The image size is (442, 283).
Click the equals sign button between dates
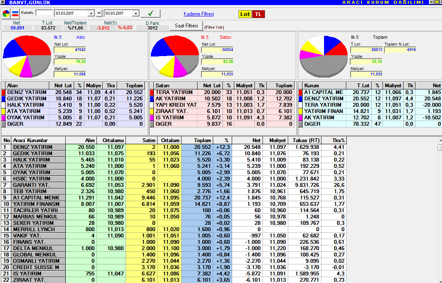[x=99, y=13]
